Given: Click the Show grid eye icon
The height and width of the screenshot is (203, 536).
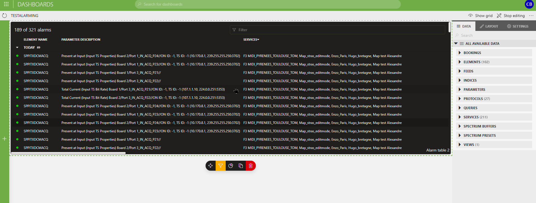Looking at the screenshot, I should pos(470,16).
